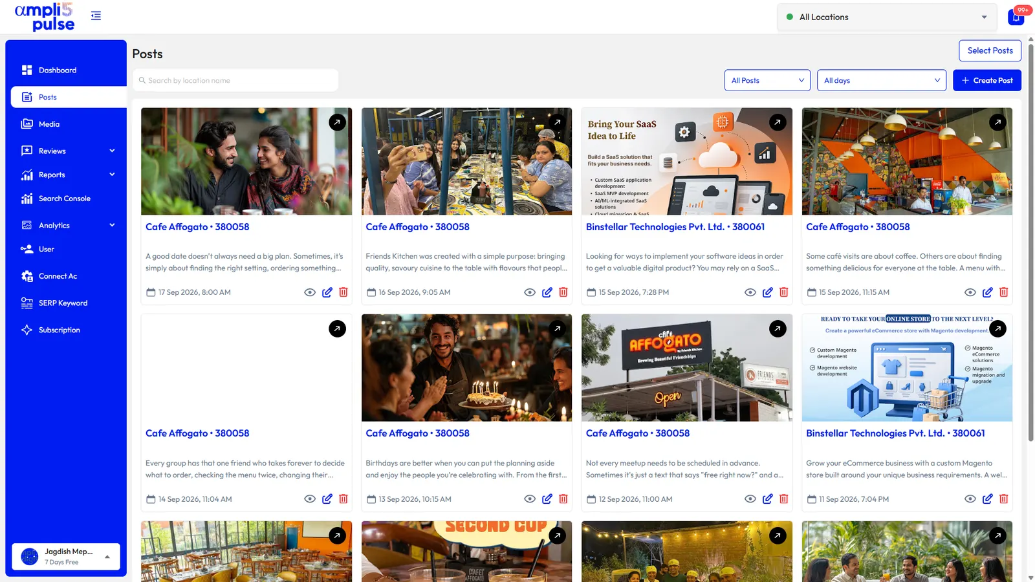View the 15 Sep 2026 7:28 PM post via eye icon

point(750,292)
